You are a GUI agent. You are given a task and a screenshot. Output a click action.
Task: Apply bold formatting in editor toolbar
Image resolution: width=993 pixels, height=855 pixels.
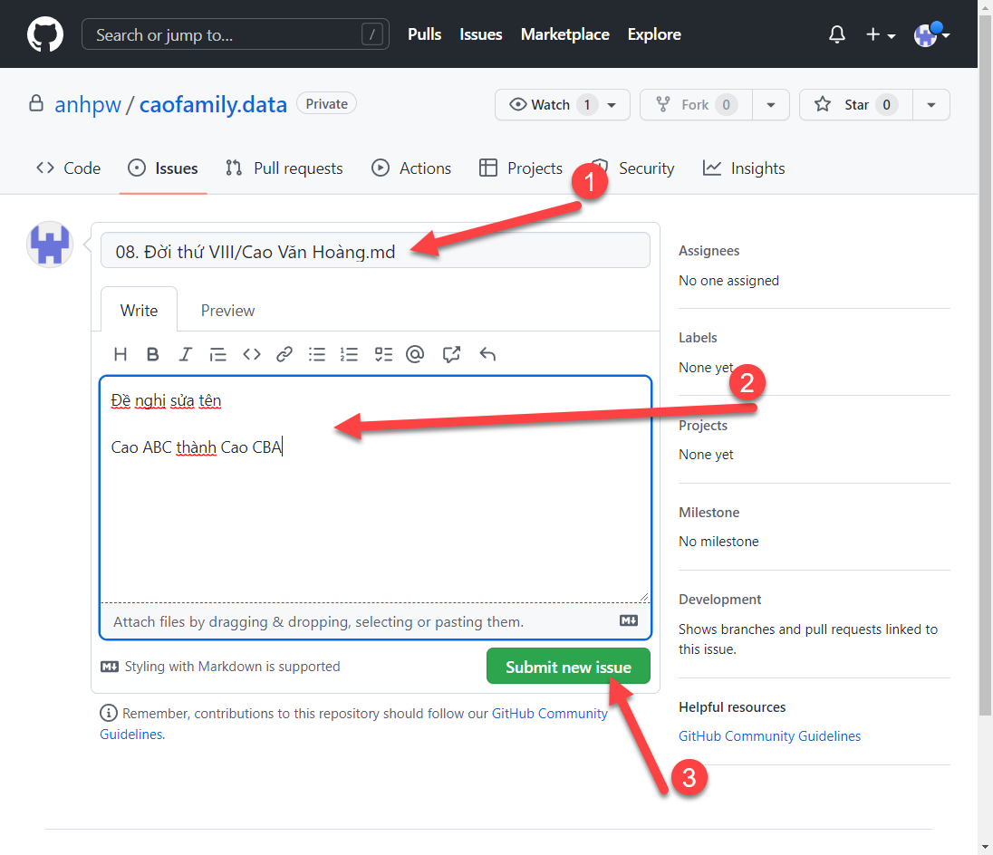[x=152, y=354]
